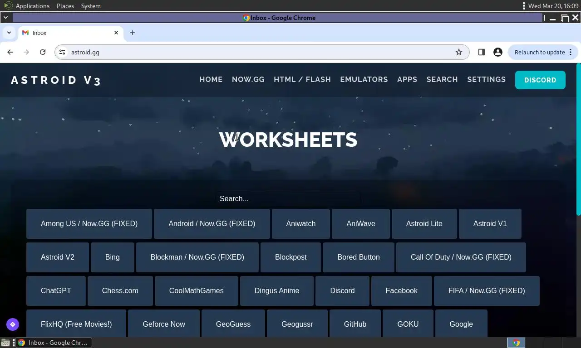Open EMULATORS navigation link

tap(364, 79)
